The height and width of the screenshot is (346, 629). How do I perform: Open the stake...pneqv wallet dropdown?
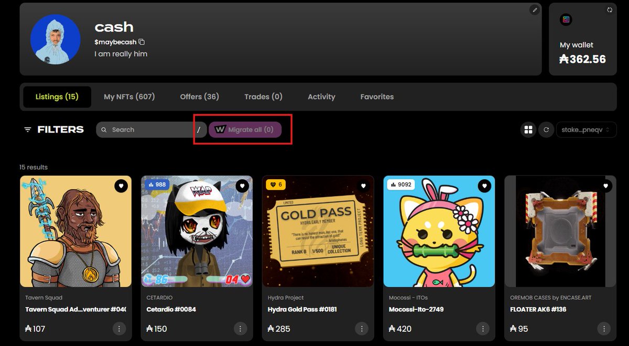[x=587, y=129]
